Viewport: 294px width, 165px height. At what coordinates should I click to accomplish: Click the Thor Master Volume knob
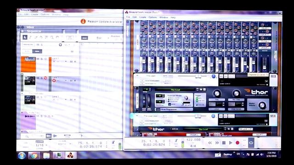coord(262,105)
